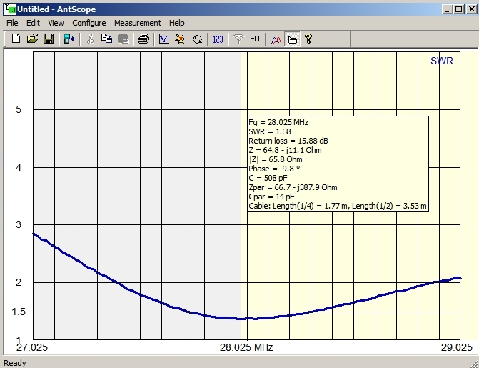The height and width of the screenshot is (368, 479).
Task: Open the File menu
Action: (12, 23)
